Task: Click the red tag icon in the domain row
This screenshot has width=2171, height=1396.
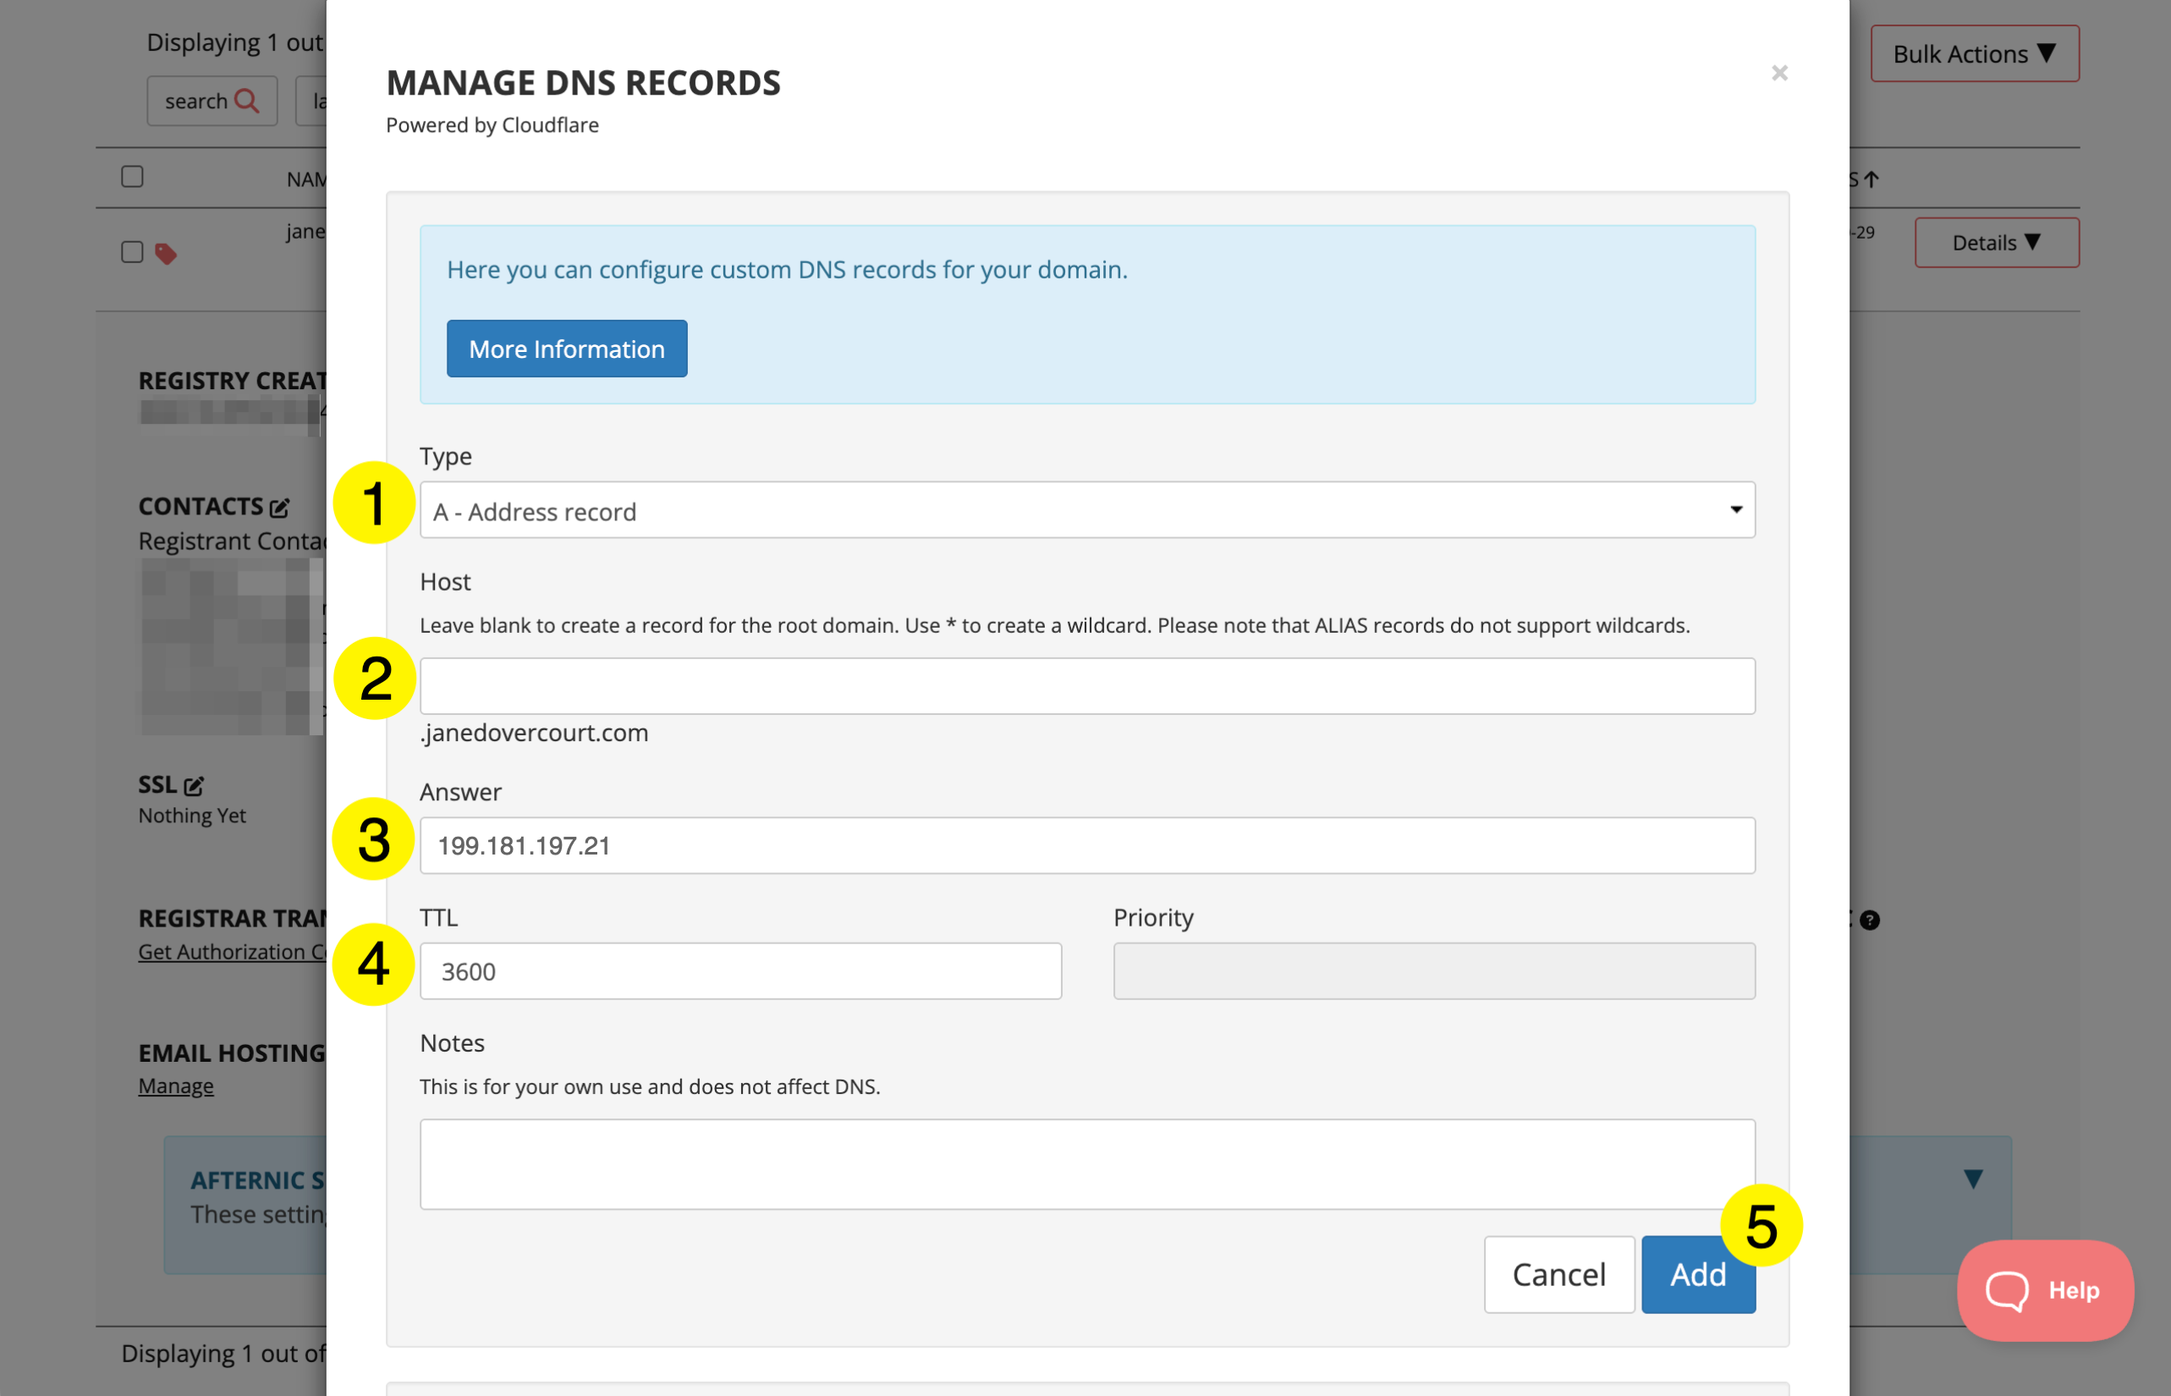Action: [165, 254]
